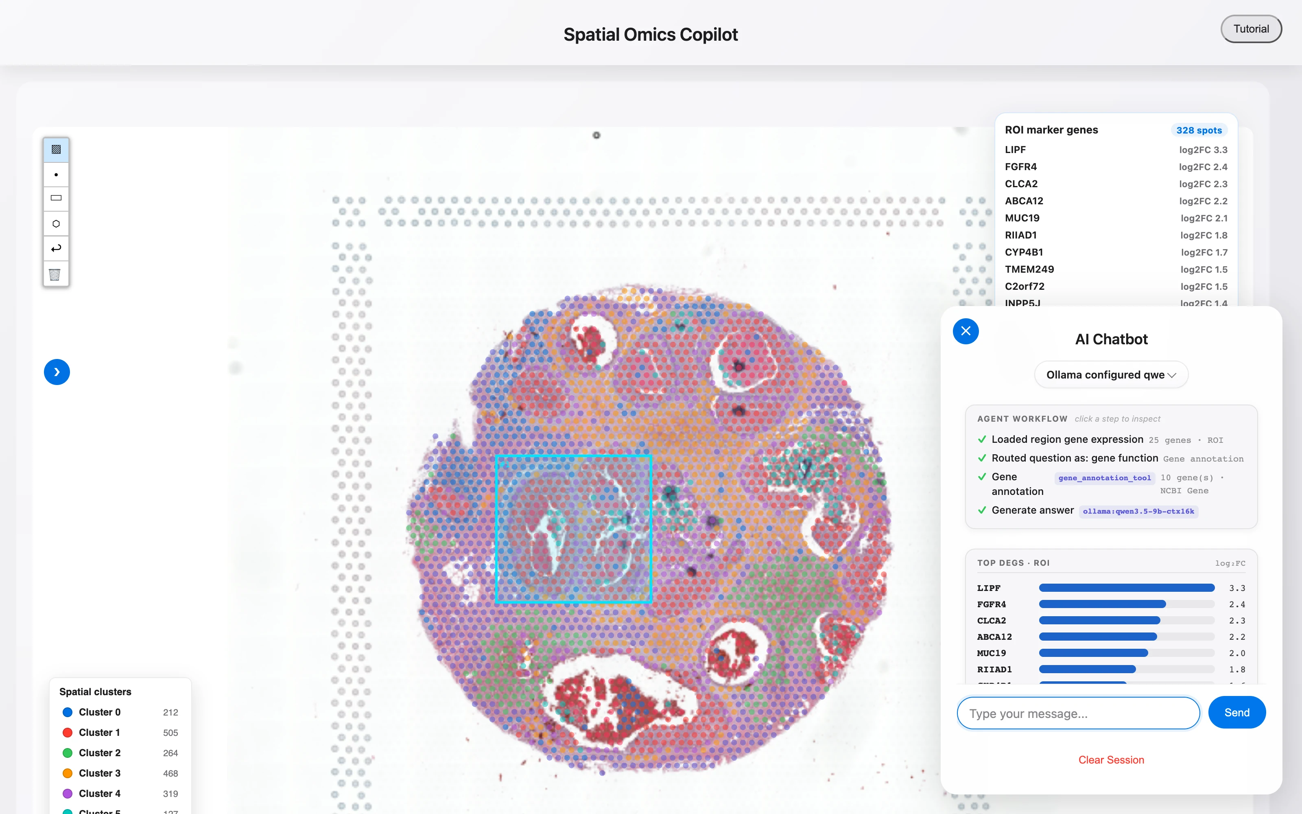
Task: Click the LIPF bar in Top DEGs chart
Action: tap(1127, 588)
